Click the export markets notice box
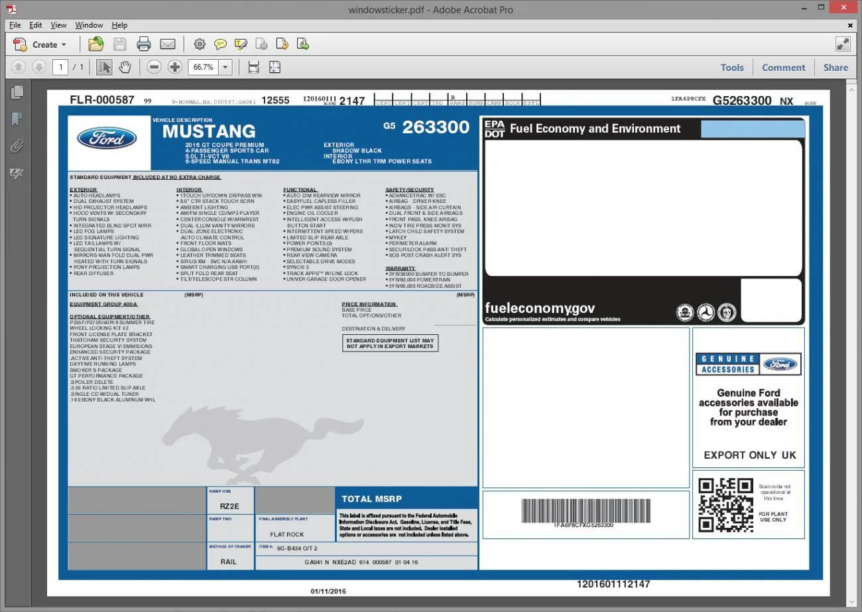The width and height of the screenshot is (862, 612). (390, 343)
